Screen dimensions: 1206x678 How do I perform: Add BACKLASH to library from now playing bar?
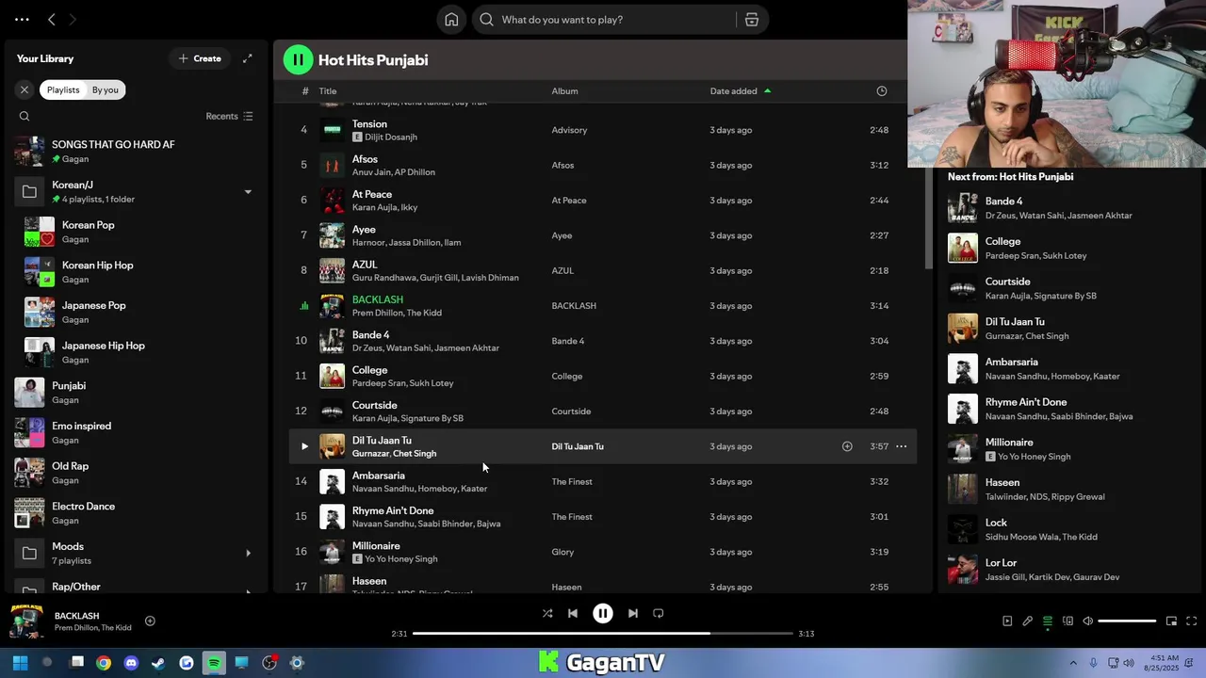click(150, 621)
